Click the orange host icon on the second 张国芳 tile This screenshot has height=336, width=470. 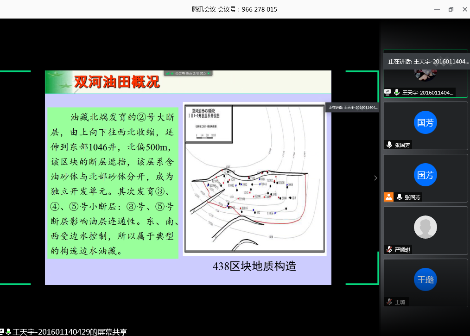click(x=388, y=197)
